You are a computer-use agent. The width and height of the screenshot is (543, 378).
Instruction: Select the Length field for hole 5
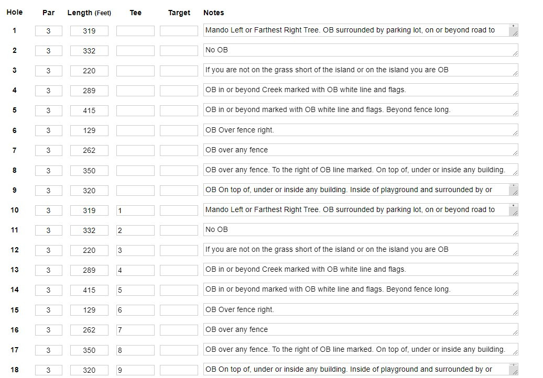(x=89, y=110)
